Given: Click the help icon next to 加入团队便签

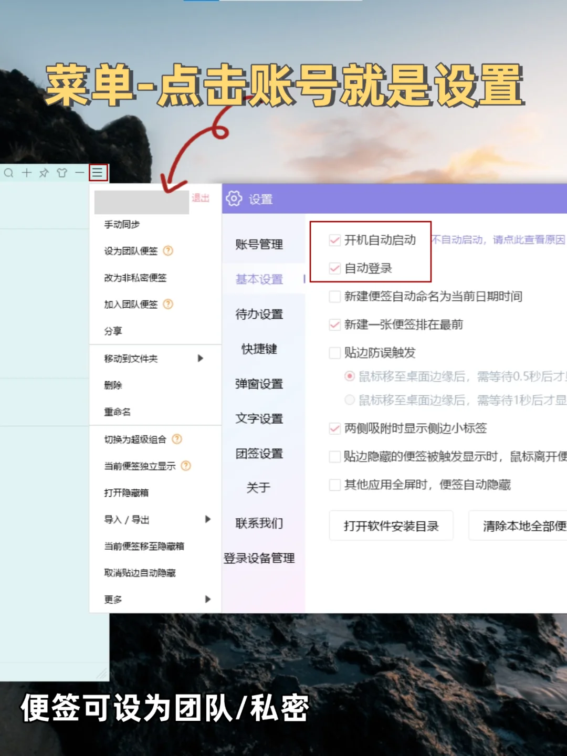Looking at the screenshot, I should coord(167,304).
